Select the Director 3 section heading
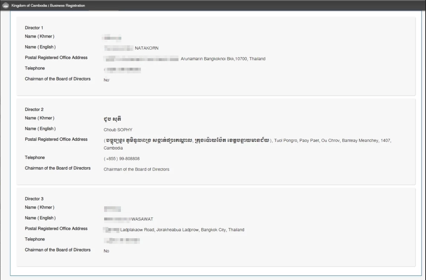This screenshot has width=426, height=280. (x=34, y=199)
